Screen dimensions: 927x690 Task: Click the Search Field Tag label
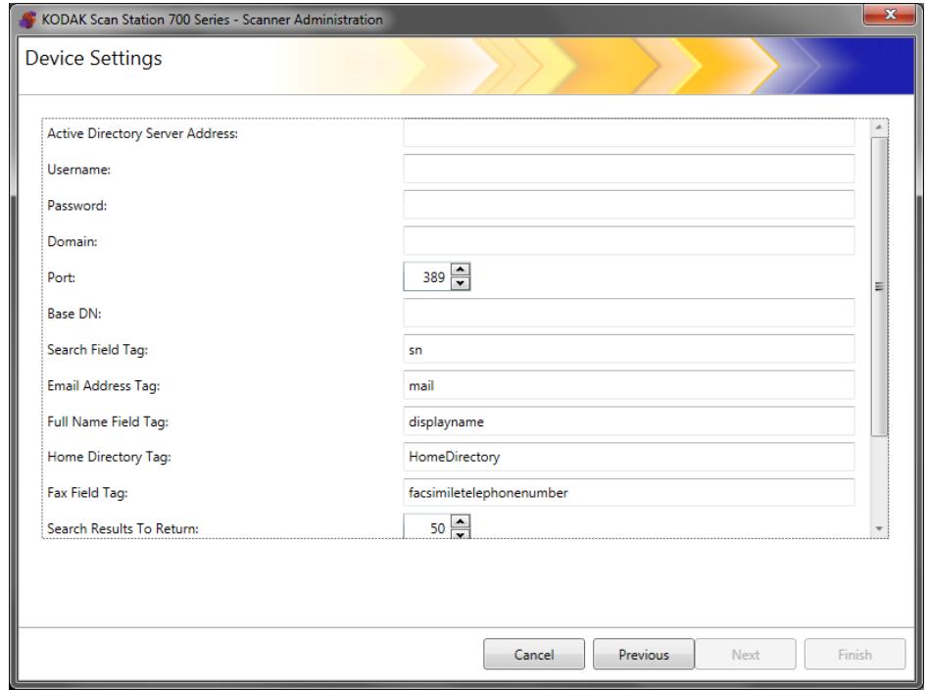pyautogui.click(x=98, y=350)
